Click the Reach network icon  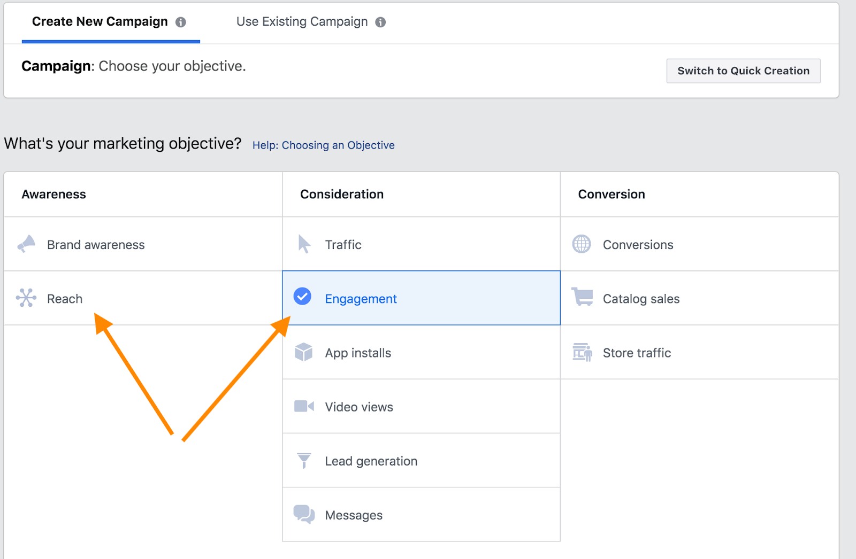[26, 298]
